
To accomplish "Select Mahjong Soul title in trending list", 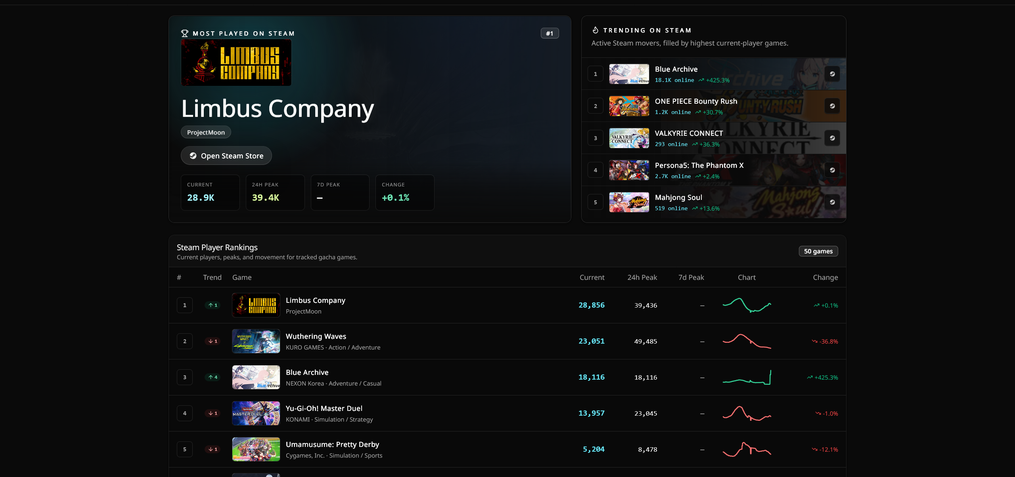I will [678, 198].
